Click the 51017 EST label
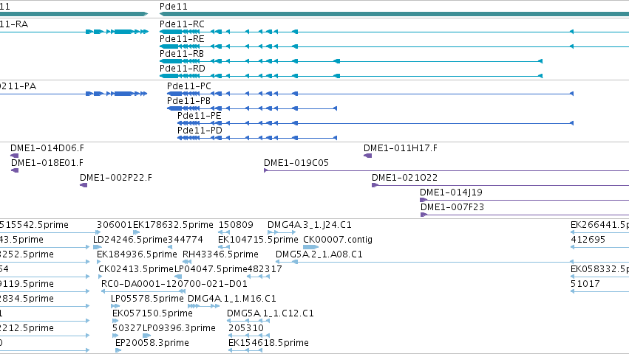The height and width of the screenshot is (354, 629). point(585,285)
